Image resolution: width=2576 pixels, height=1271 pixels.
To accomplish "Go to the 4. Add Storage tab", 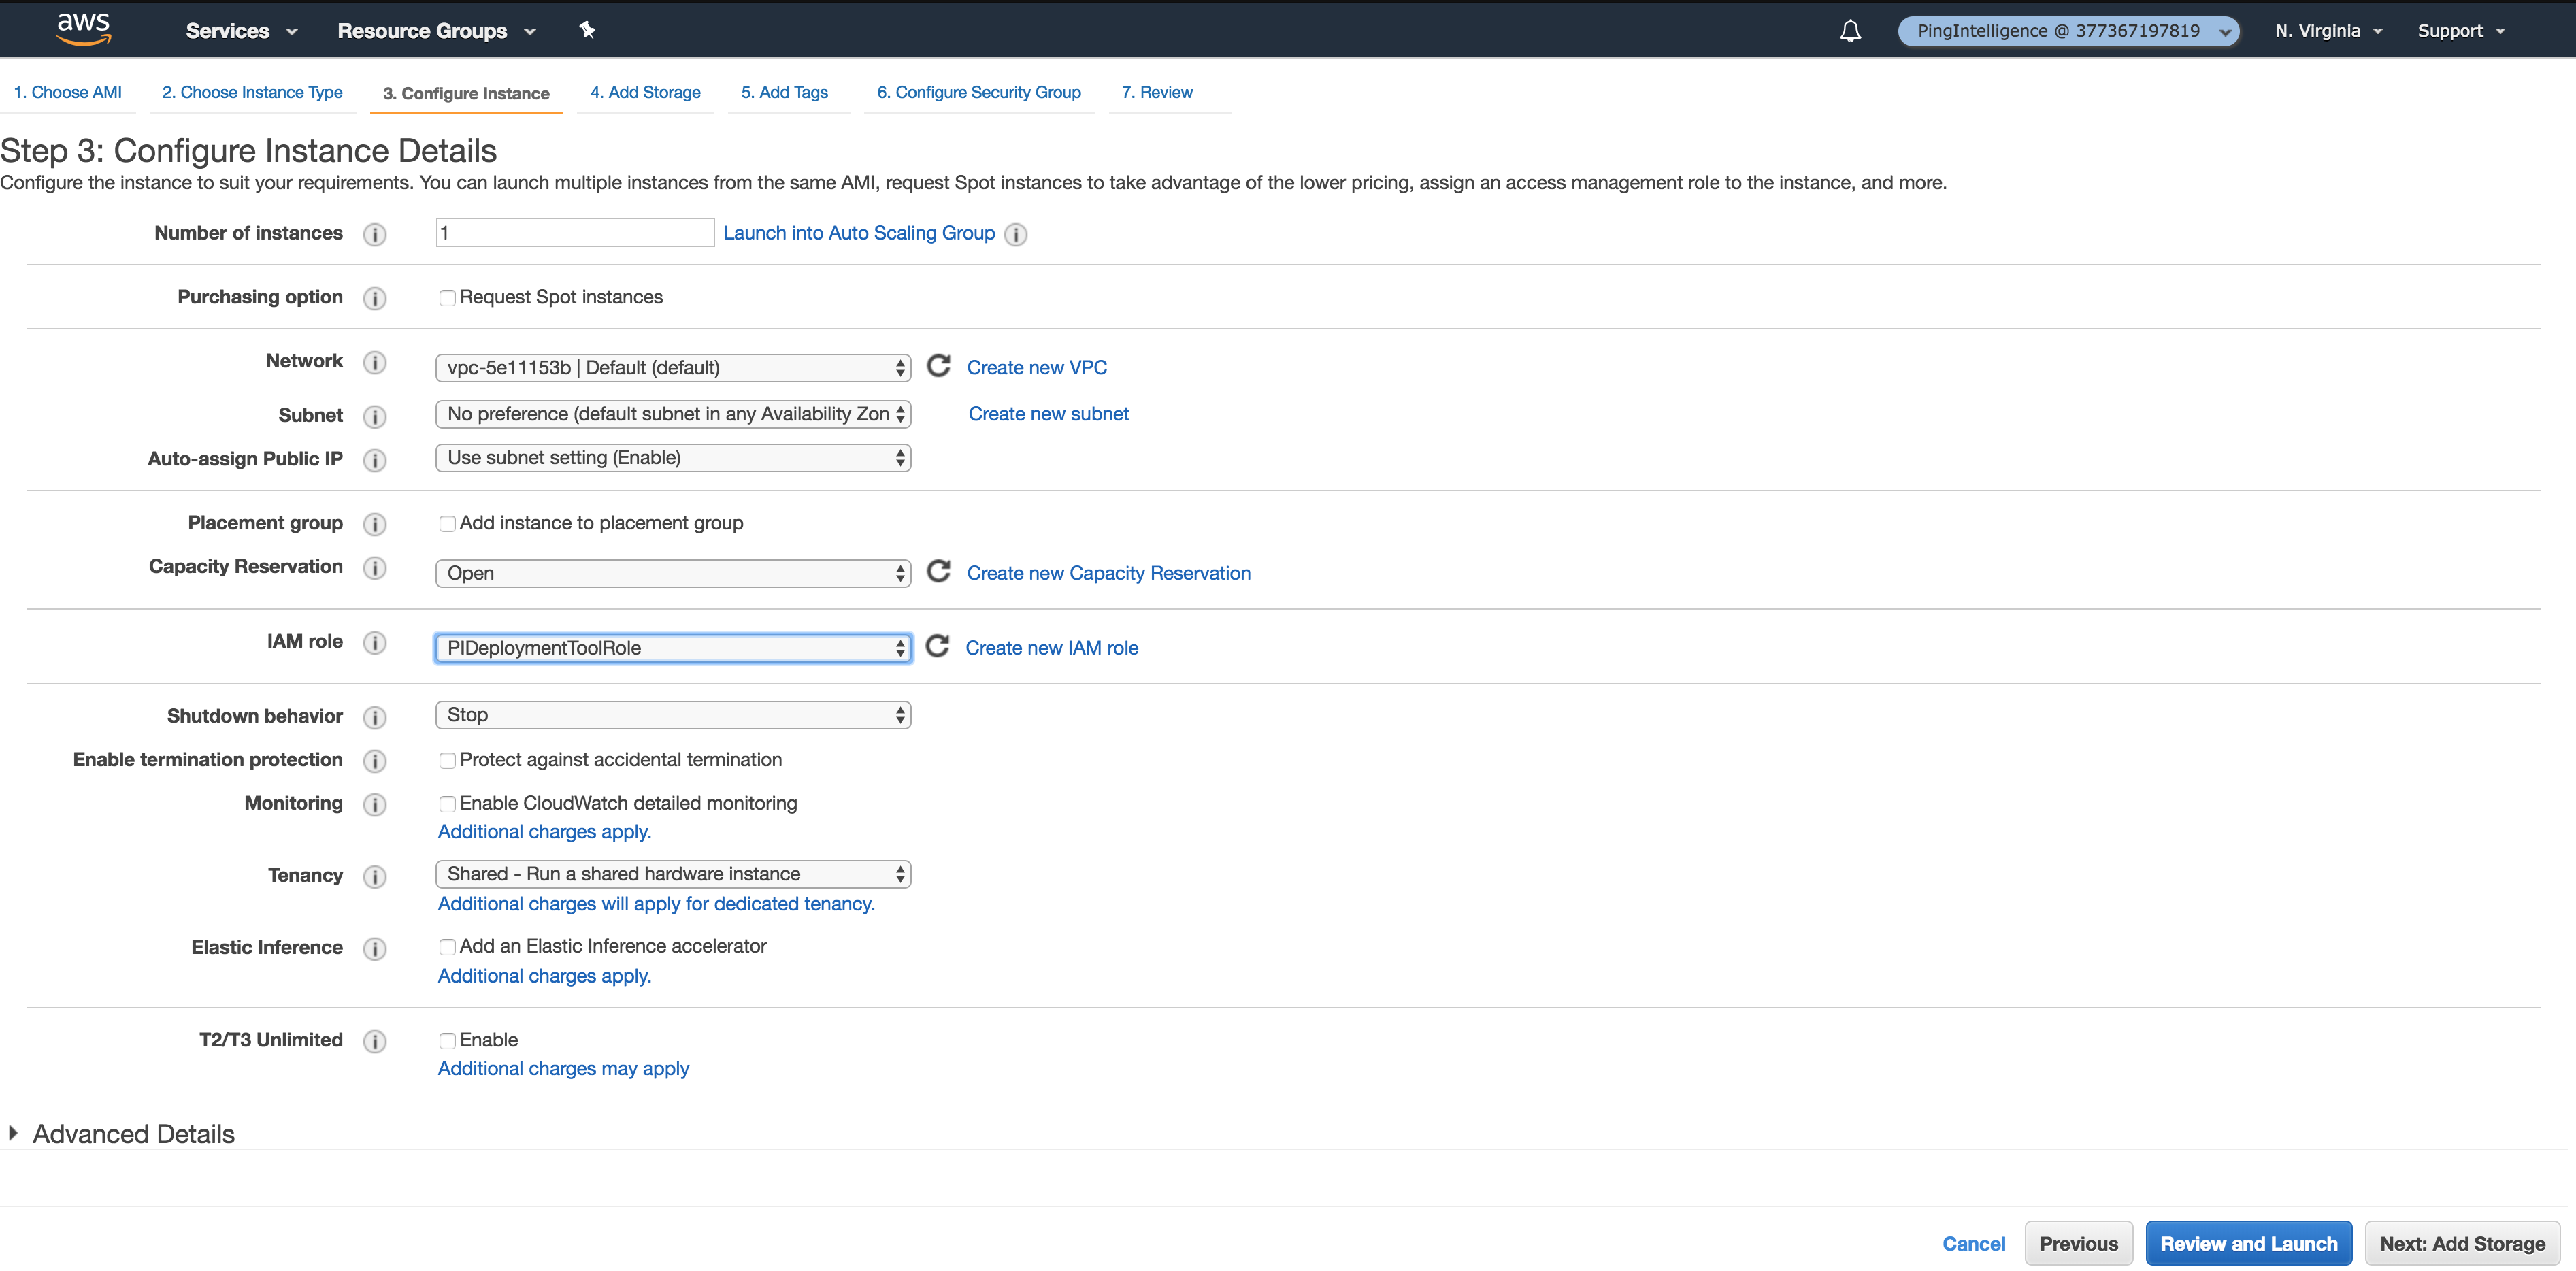I will click(x=645, y=92).
